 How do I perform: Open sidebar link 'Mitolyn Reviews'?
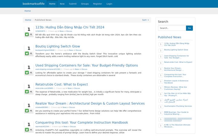pos(175,88)
